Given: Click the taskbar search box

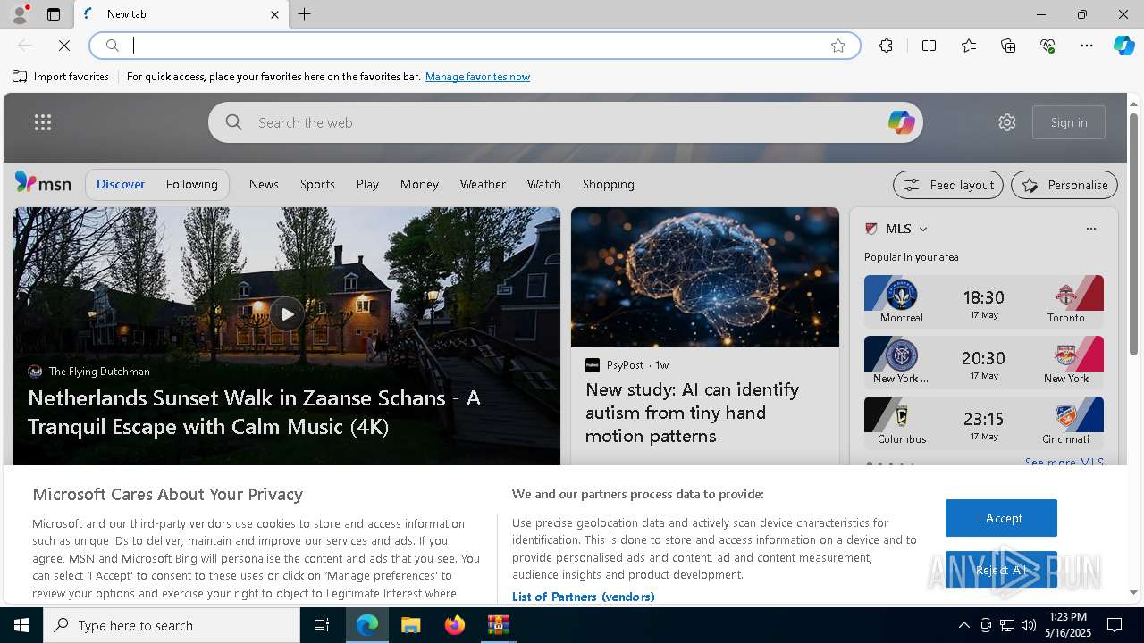Looking at the screenshot, I should click(172, 625).
